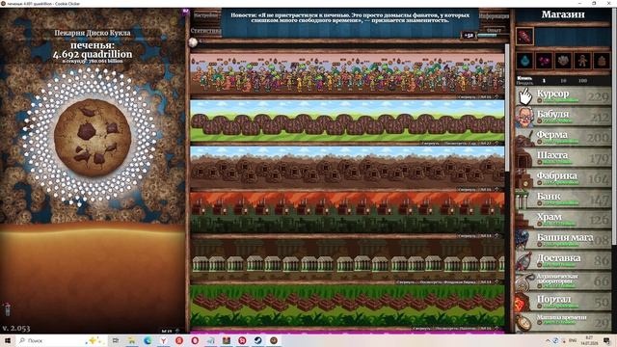
Task: Rename the bakery Пекарня Диско Кукла
Action: point(93,33)
